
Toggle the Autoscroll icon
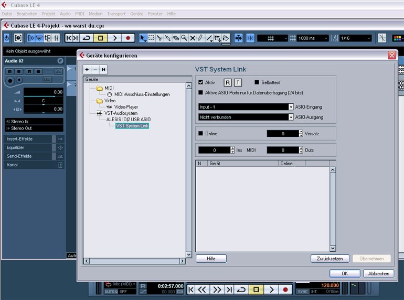coord(238,38)
